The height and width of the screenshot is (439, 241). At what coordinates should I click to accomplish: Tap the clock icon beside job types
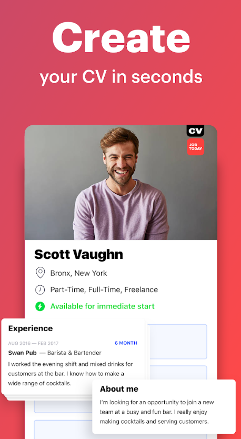(x=40, y=290)
